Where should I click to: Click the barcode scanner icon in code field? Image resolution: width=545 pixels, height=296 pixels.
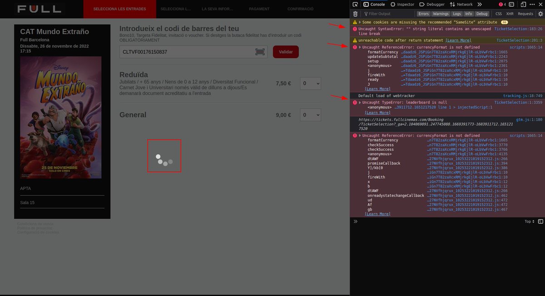[x=260, y=52]
